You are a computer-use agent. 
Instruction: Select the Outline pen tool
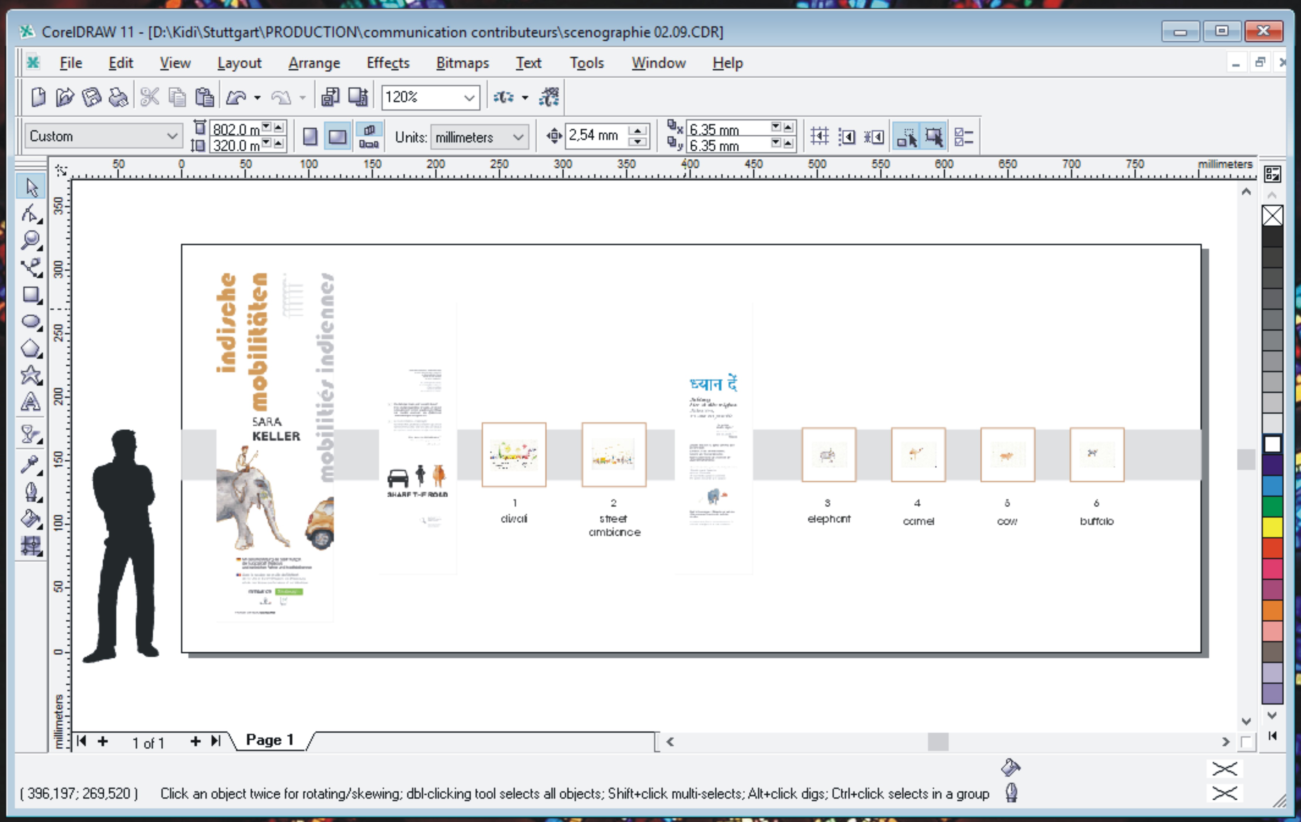point(31,493)
